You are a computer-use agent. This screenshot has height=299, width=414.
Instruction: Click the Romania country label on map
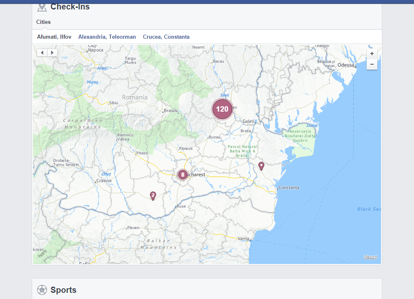point(135,97)
